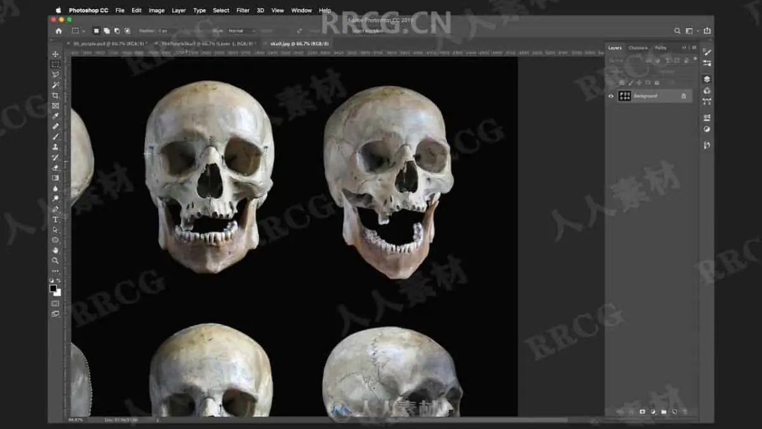Open the File menu
Viewport: 762px width, 429px height.
tap(120, 10)
